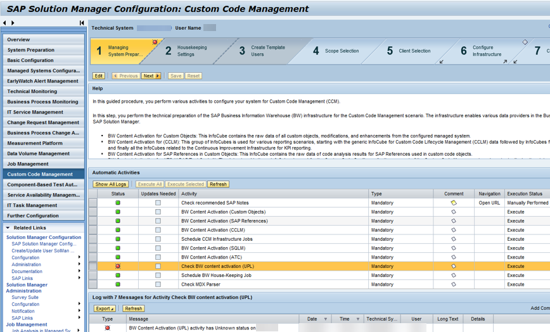Toggle Updates Needed checkbox for BW Content Activation (Custom Objects)

pyautogui.click(x=158, y=212)
